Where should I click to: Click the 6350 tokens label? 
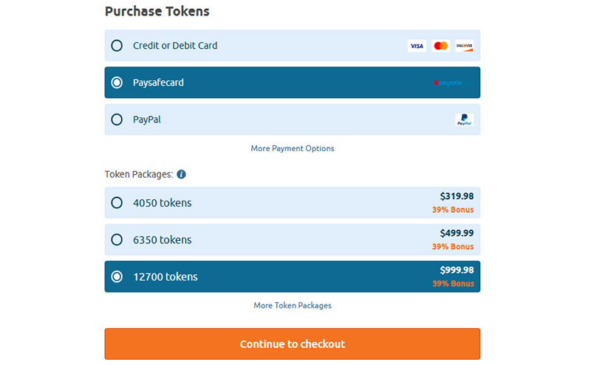coord(163,240)
